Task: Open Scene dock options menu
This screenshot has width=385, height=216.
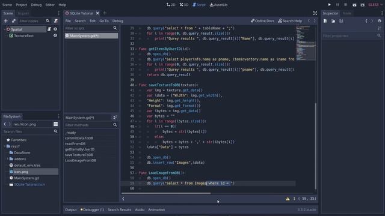Action: coord(58,13)
